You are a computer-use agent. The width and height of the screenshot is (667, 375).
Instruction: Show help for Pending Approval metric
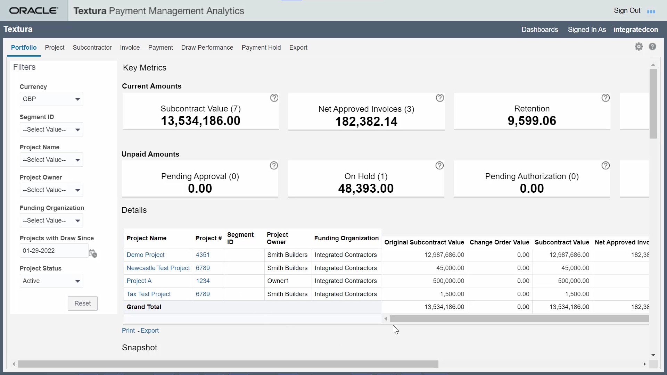point(274,166)
